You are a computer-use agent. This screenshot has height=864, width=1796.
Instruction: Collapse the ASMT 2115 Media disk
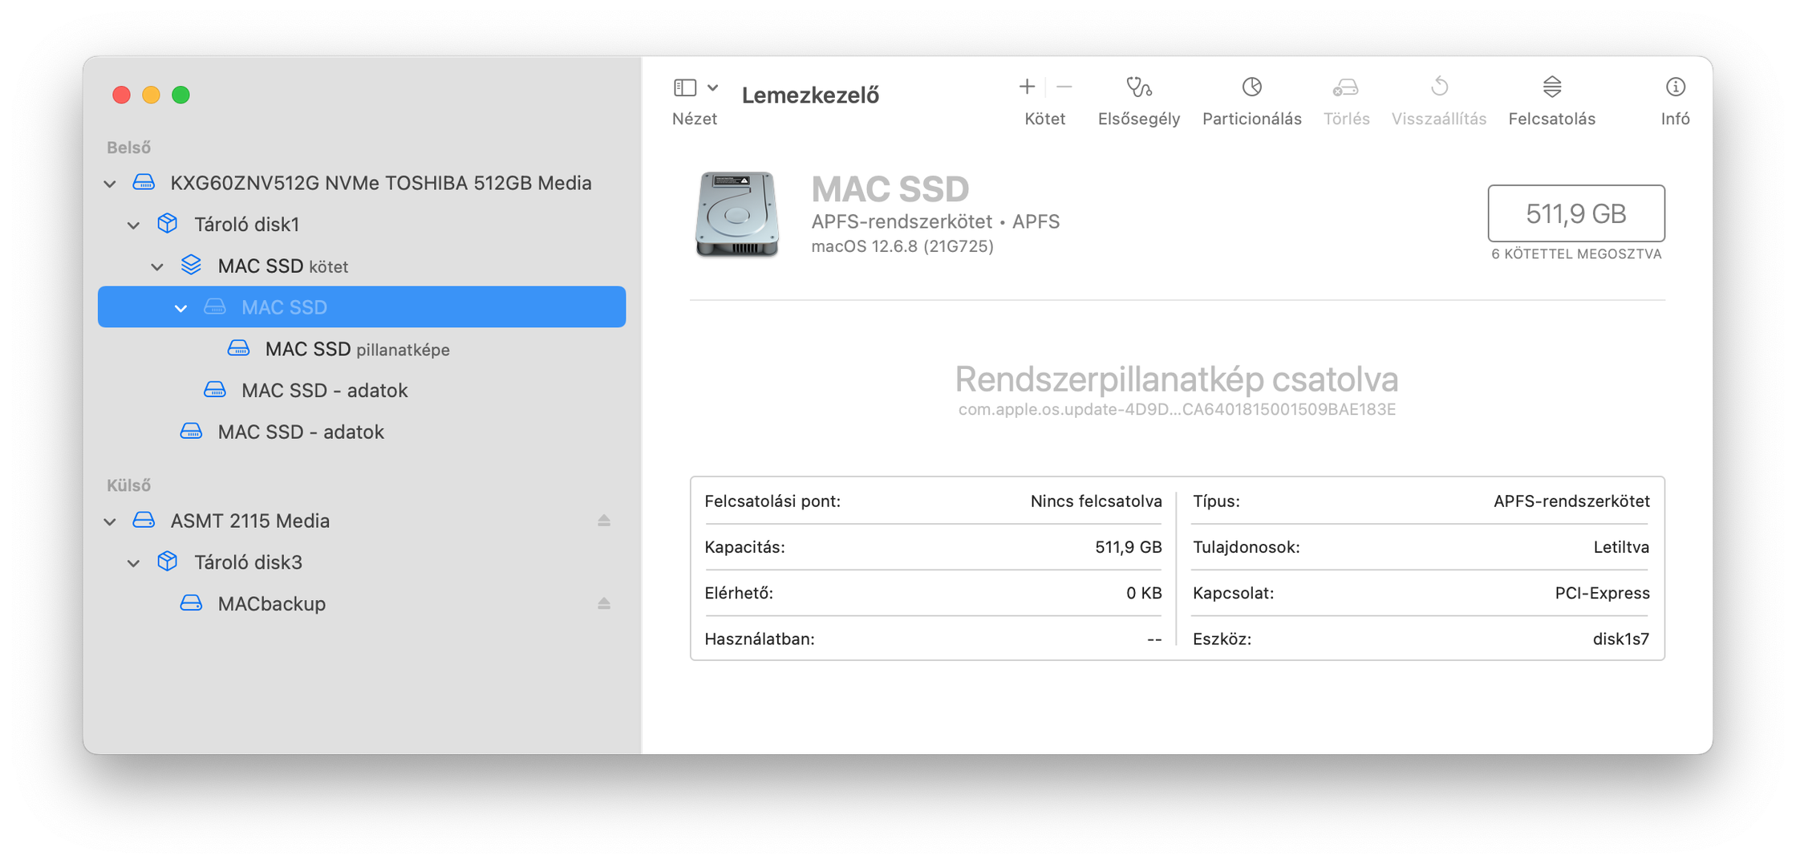pos(110,521)
